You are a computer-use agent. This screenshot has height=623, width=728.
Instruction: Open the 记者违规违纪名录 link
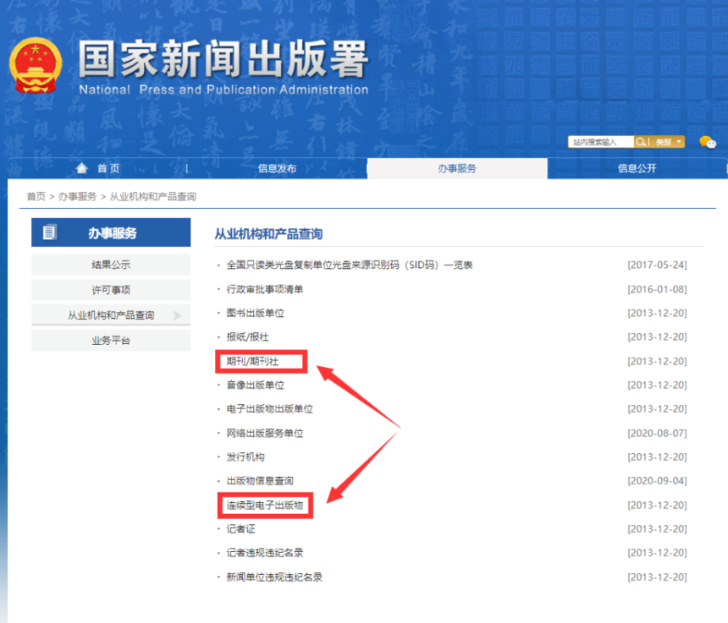coord(265,553)
